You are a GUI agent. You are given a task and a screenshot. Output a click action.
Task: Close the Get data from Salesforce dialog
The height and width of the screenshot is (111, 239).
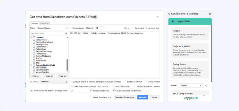tap(158, 17)
